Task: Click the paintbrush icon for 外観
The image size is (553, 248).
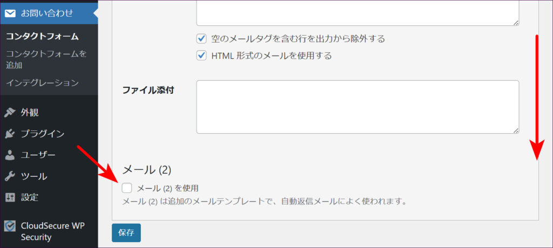Action: [x=10, y=113]
